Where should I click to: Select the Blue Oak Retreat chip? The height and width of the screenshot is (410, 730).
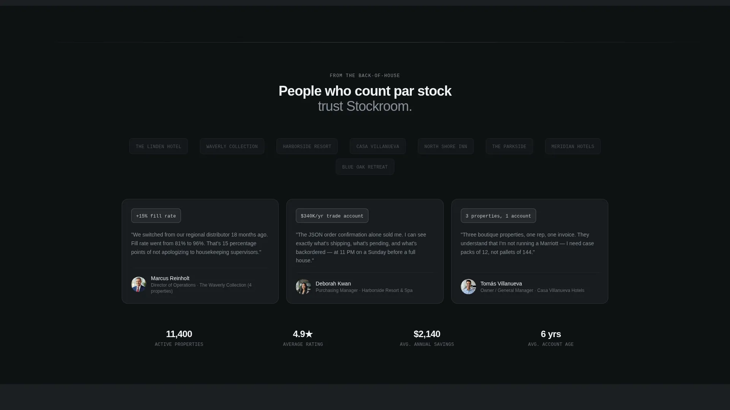(x=365, y=167)
